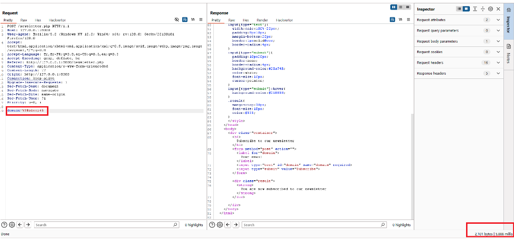514x241 pixels.
Task: Click the Request search settings gear
Action: coord(12,225)
